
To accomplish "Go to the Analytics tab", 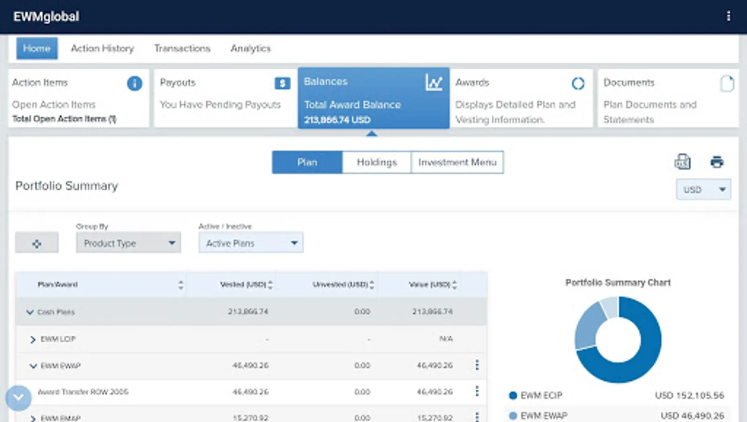I will point(250,48).
